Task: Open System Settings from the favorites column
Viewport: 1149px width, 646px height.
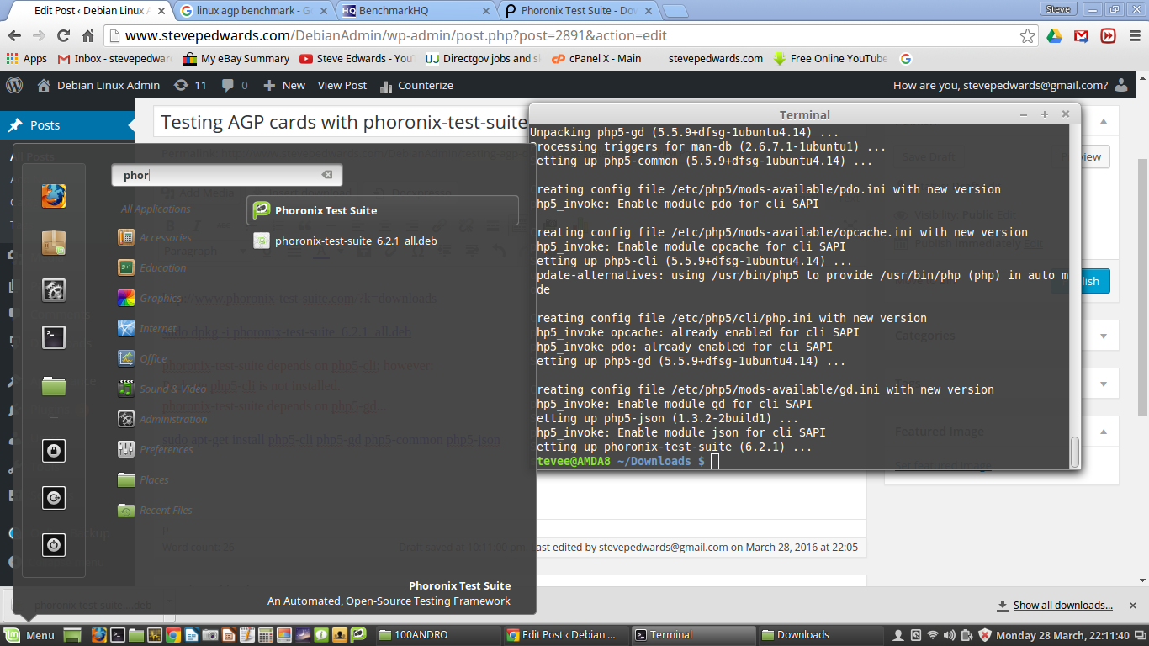Action: (54, 290)
